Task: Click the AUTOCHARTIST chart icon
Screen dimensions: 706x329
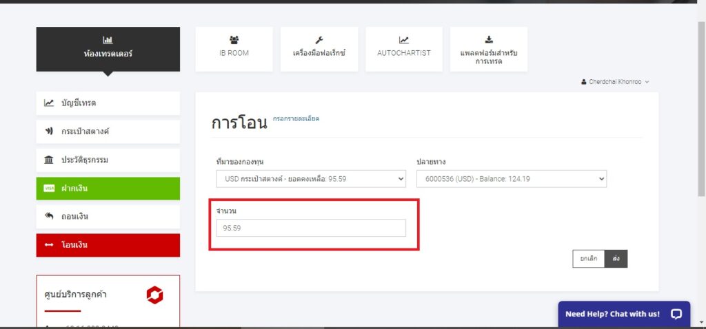Action: tap(403, 40)
